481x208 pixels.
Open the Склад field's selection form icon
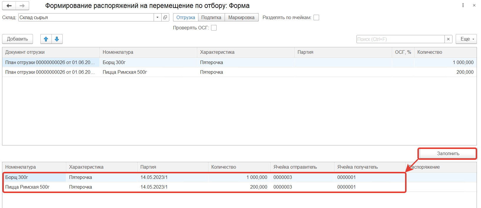coord(165,17)
